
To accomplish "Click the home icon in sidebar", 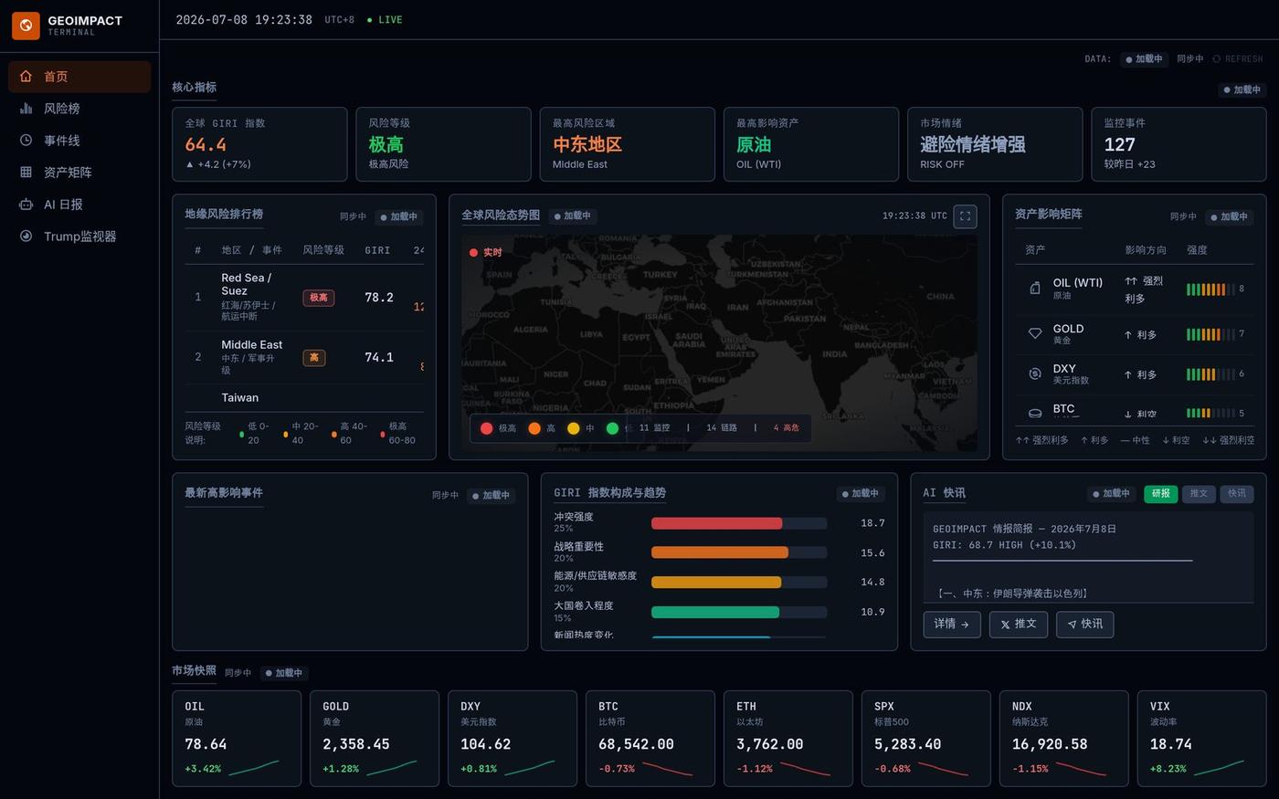I will 26,77.
